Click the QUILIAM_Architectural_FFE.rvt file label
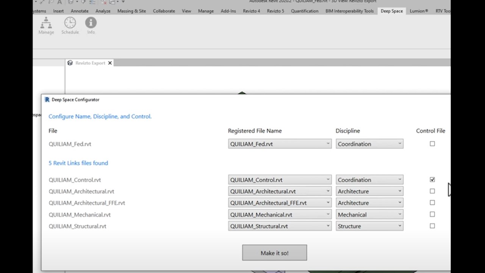The height and width of the screenshot is (273, 485). tap(87, 203)
